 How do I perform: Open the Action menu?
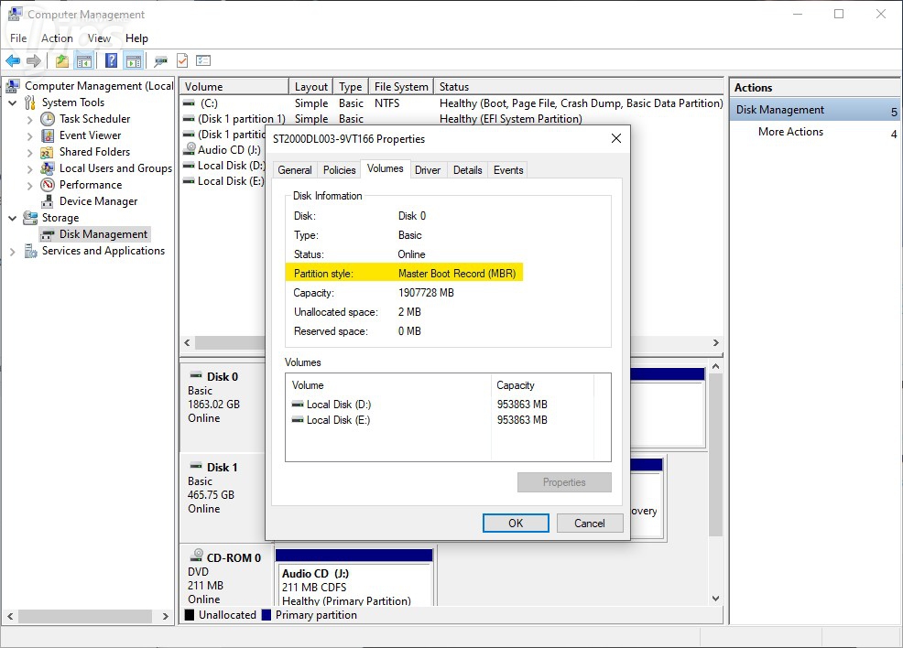click(57, 38)
